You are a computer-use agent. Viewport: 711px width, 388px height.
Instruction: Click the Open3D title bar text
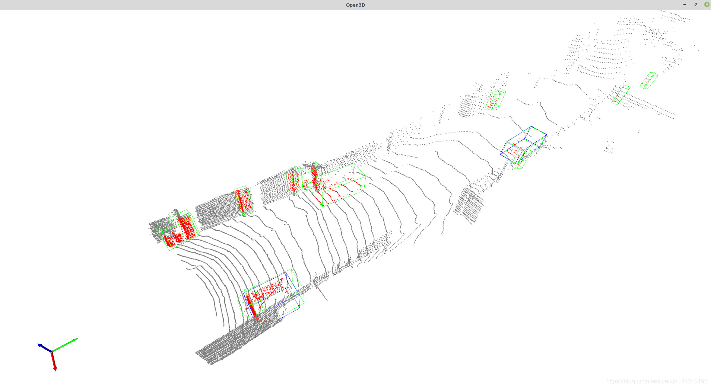355,5
